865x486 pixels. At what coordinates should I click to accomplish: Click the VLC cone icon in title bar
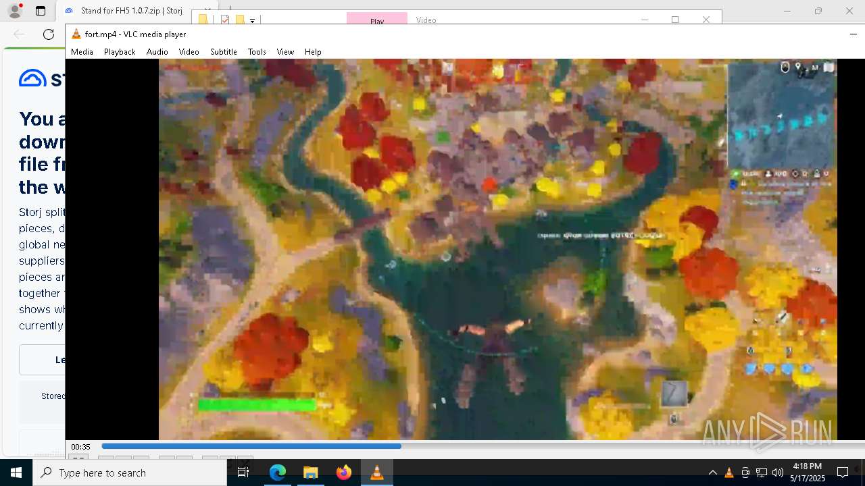click(x=76, y=34)
